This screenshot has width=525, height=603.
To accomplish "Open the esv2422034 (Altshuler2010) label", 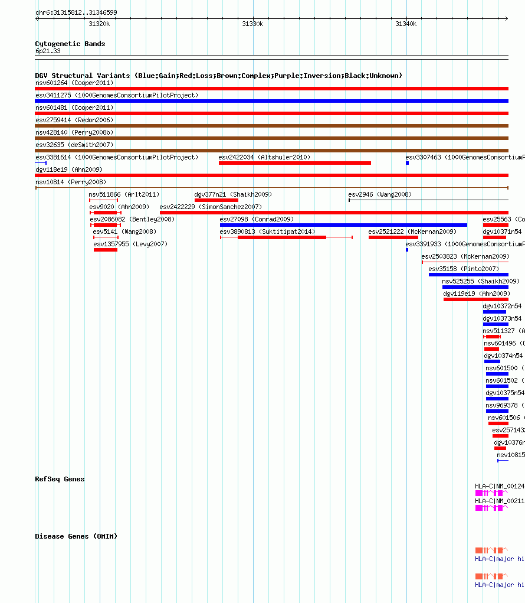I will point(264,157).
